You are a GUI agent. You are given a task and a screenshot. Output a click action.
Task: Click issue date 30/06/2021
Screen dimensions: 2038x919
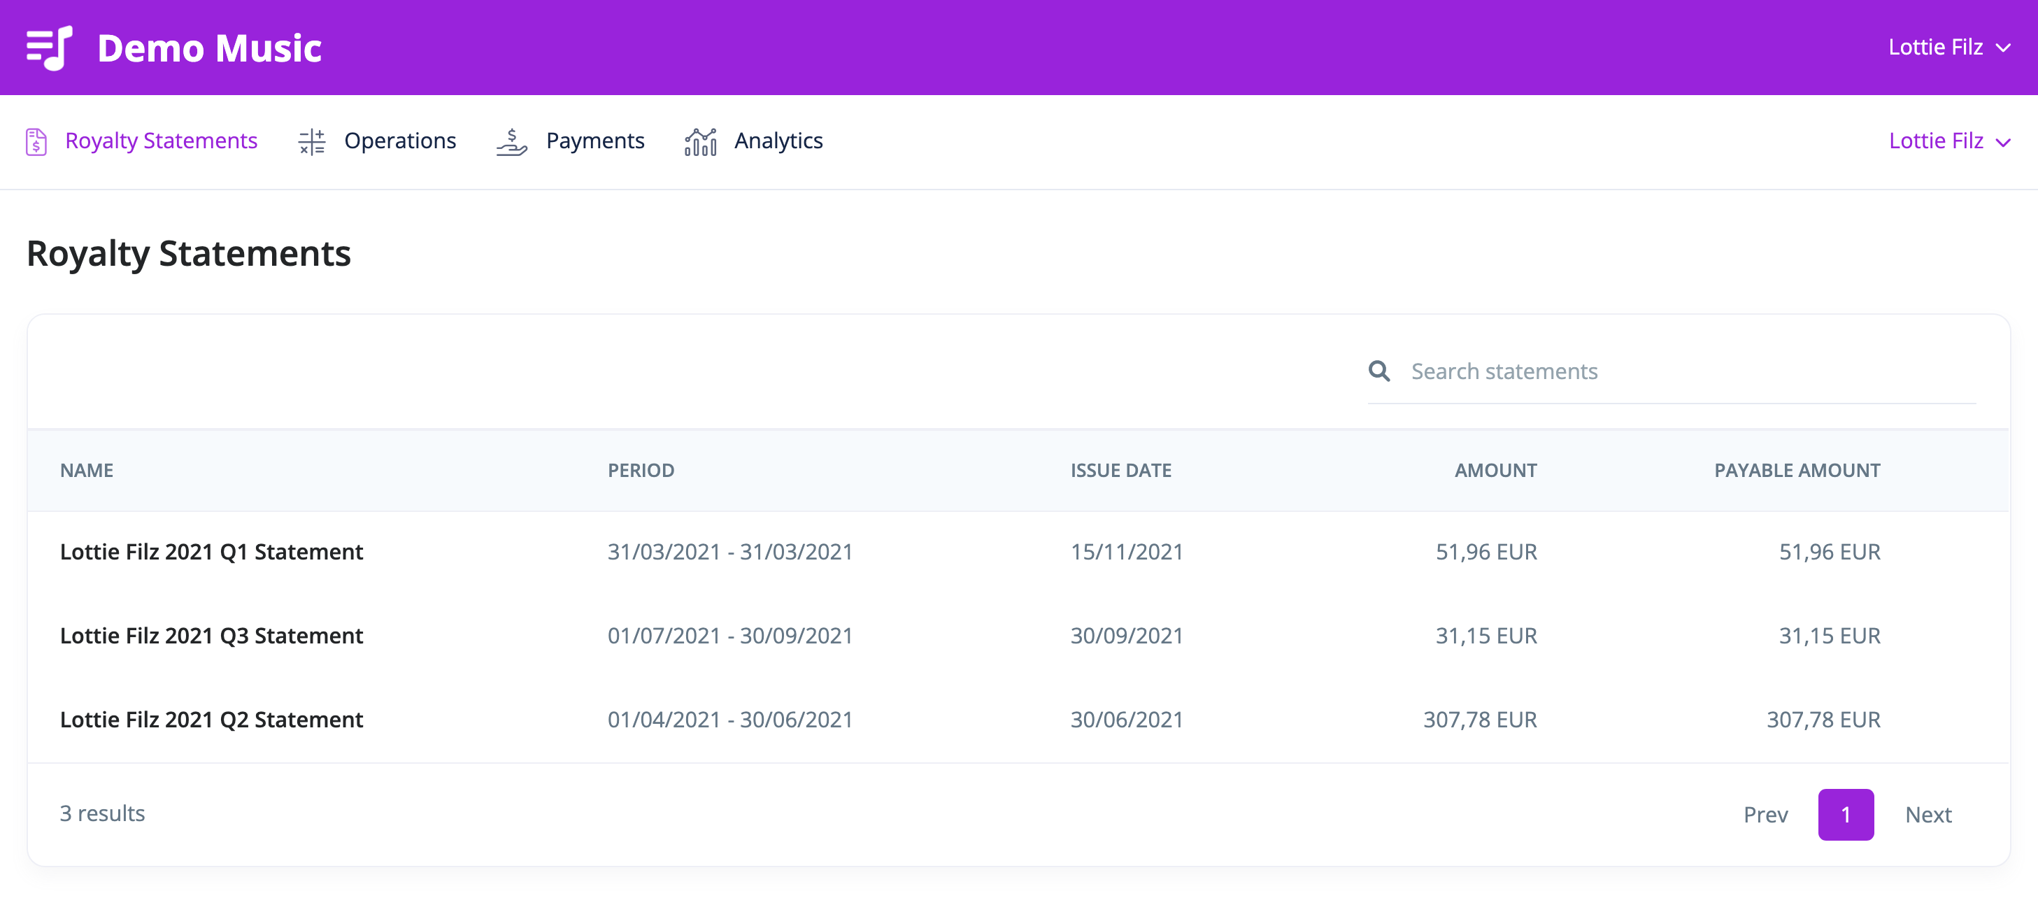pyautogui.click(x=1126, y=719)
